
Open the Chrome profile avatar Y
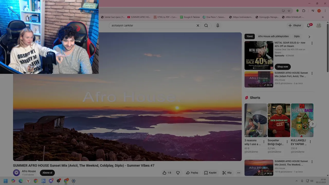[x=319, y=11]
